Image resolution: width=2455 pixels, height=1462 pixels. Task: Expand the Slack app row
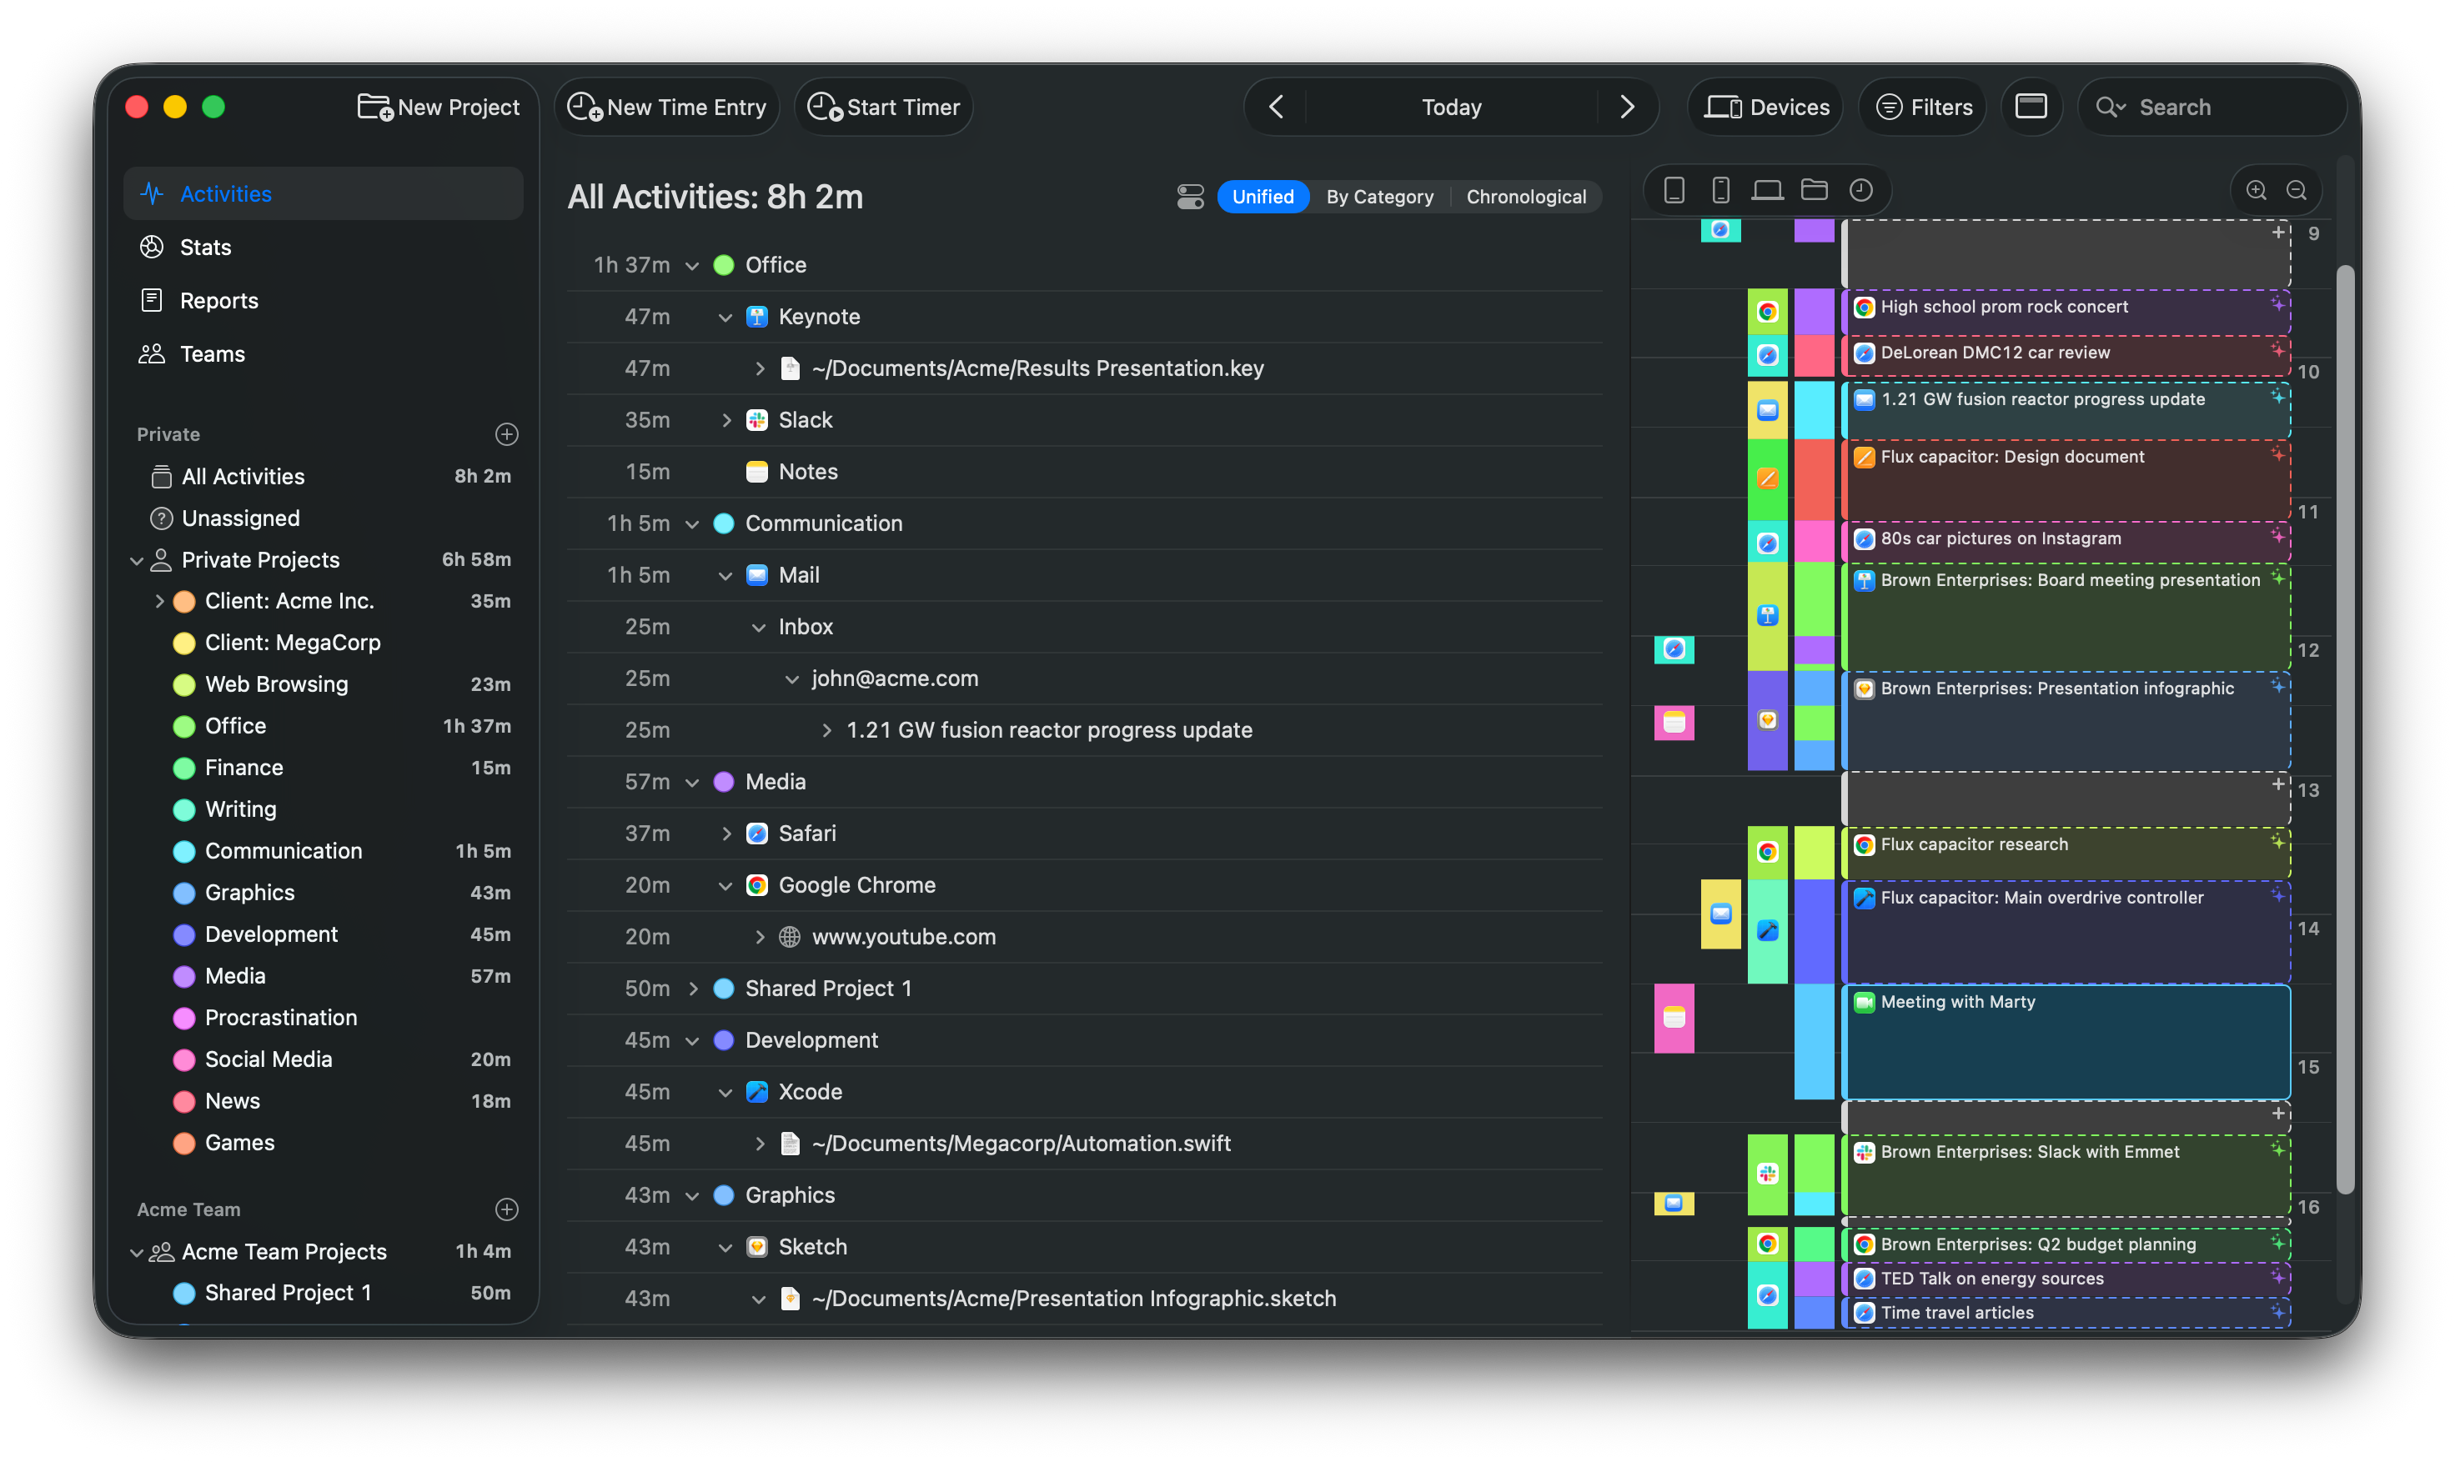coord(726,421)
